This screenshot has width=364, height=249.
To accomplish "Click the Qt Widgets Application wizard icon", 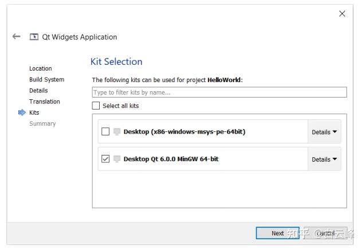I will pyautogui.click(x=34, y=37).
